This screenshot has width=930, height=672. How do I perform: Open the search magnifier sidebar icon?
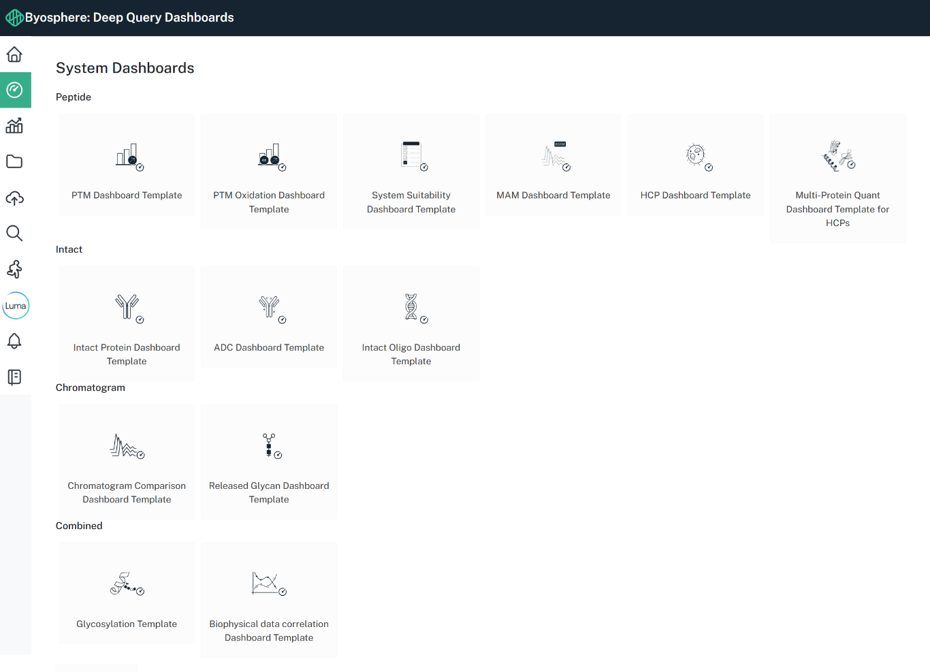click(x=14, y=234)
